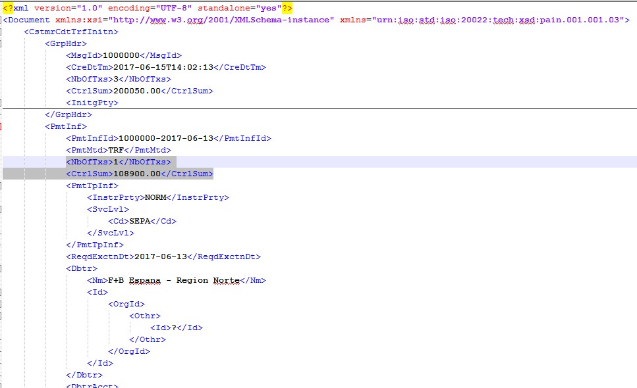The width and height of the screenshot is (637, 388).
Task: Fold the Dbtr element block
Action: click(1, 268)
